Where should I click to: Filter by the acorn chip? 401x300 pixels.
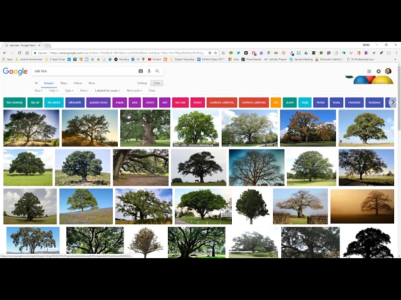[289, 102]
